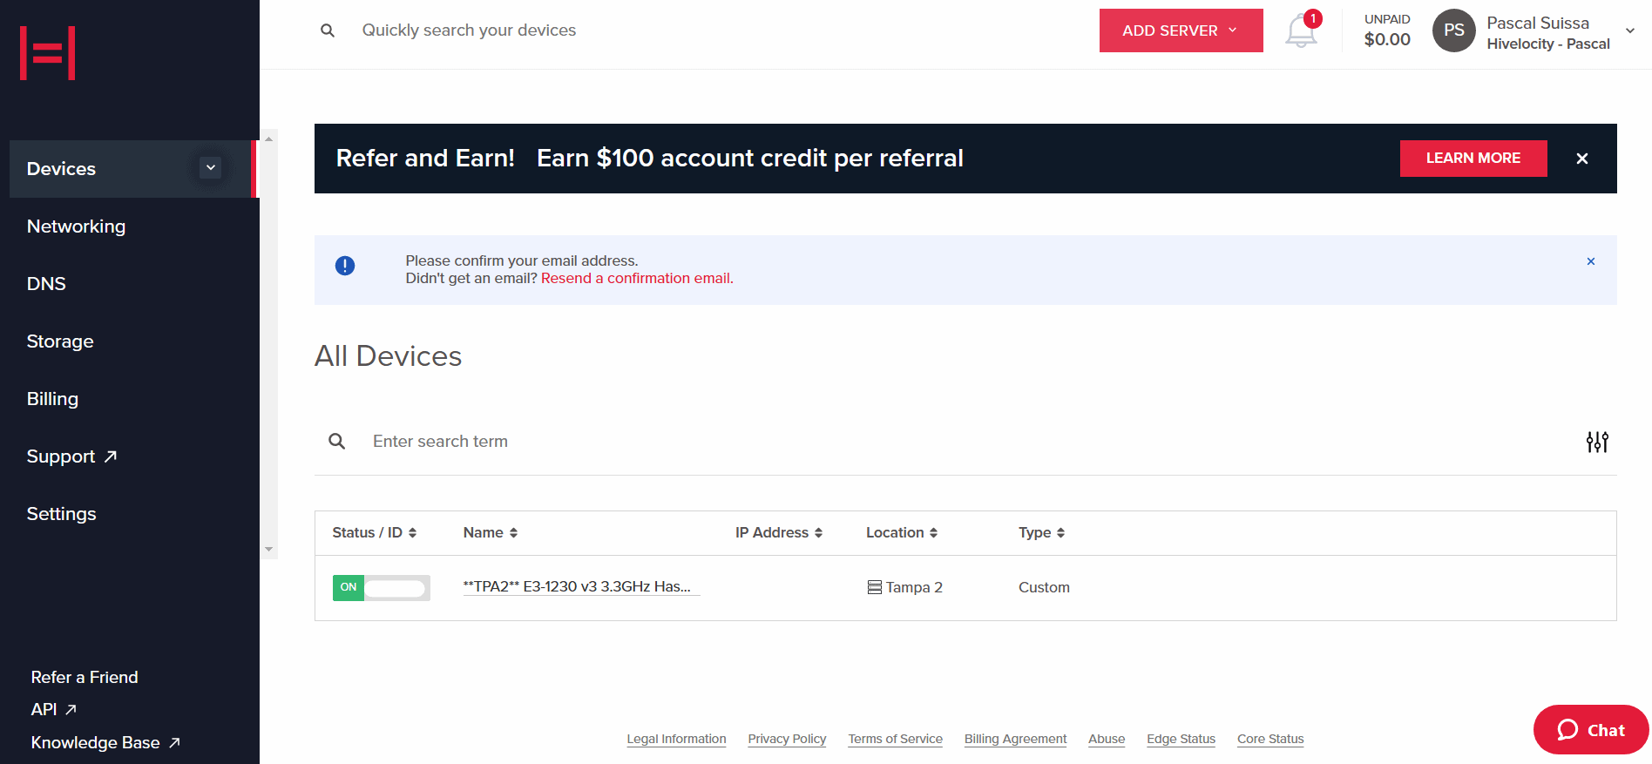
Task: Click the blue info alert icon
Action: [345, 266]
